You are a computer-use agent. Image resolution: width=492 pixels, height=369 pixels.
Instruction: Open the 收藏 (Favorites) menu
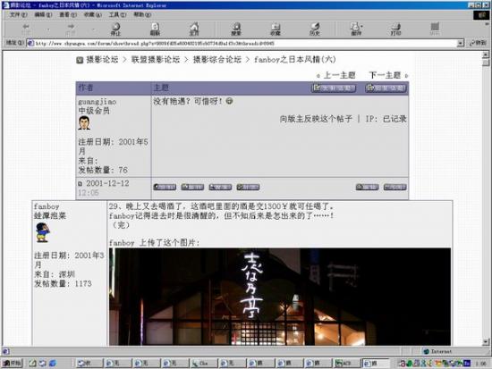pos(92,14)
